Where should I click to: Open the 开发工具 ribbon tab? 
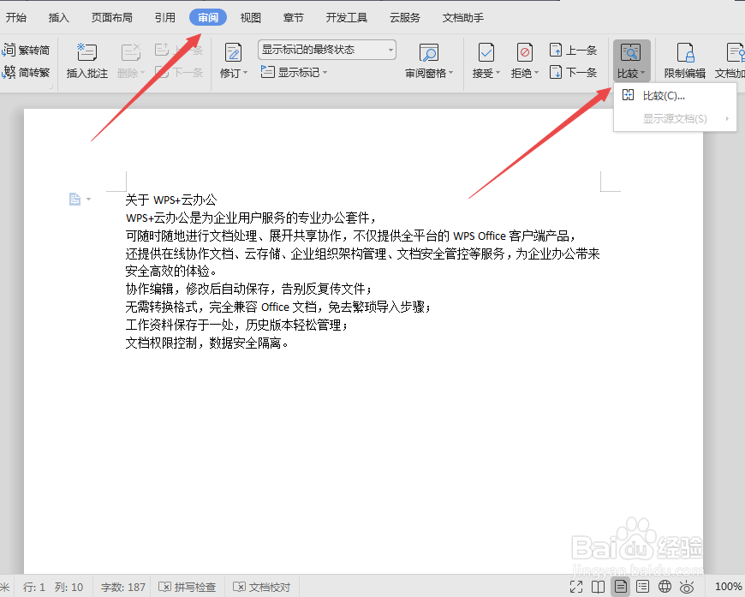[348, 16]
